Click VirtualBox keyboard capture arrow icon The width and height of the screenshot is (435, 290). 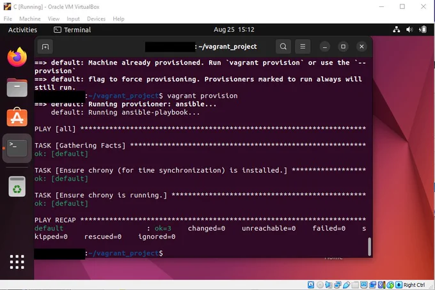click(399, 285)
